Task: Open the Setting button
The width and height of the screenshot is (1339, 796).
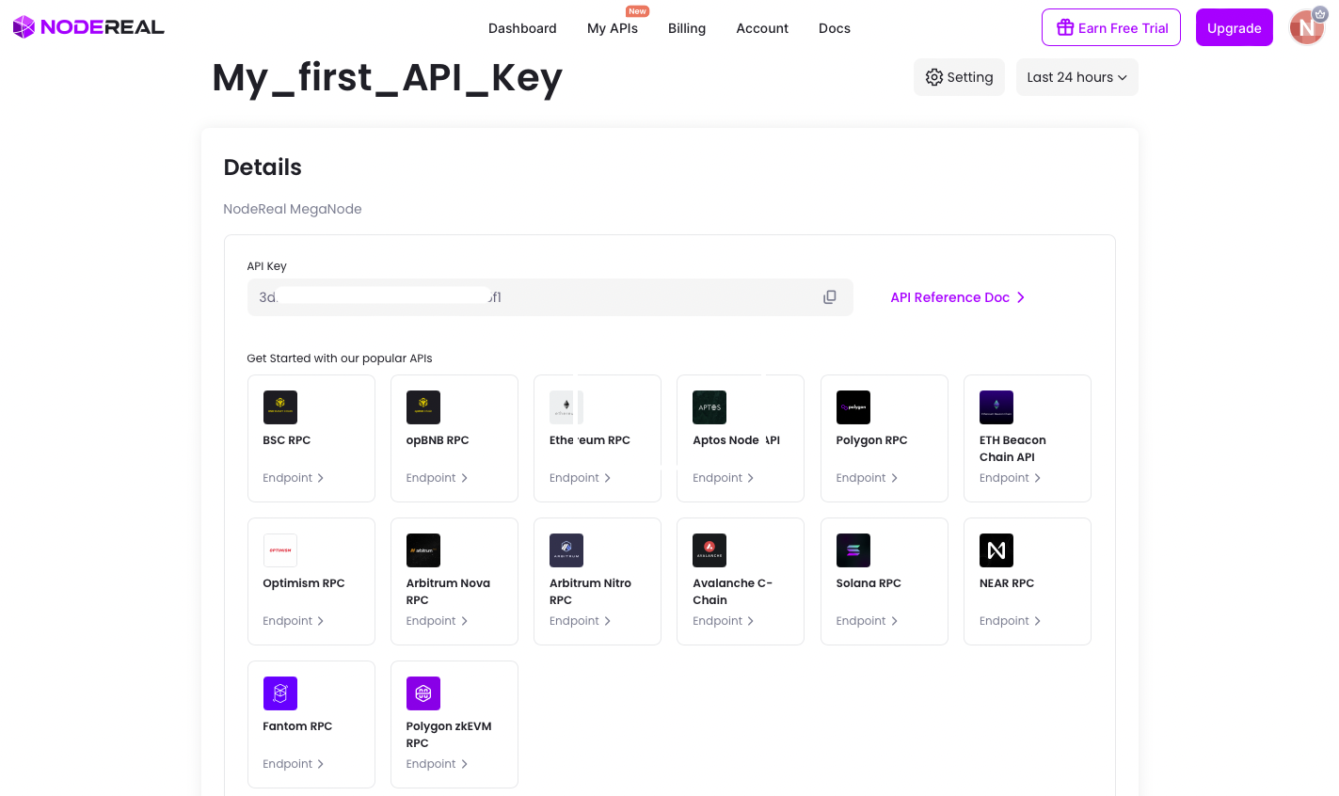Action: coord(960,77)
